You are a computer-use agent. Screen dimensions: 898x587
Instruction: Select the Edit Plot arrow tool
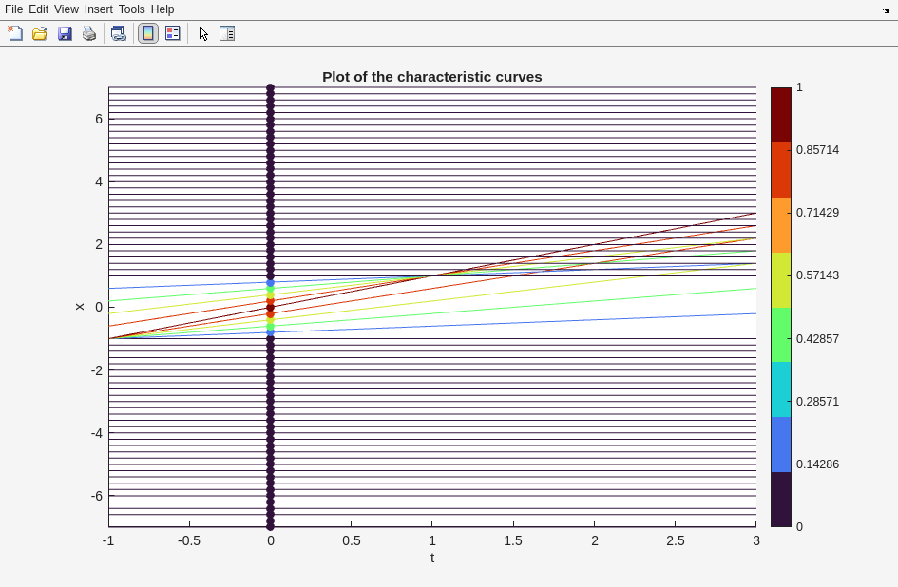click(203, 33)
